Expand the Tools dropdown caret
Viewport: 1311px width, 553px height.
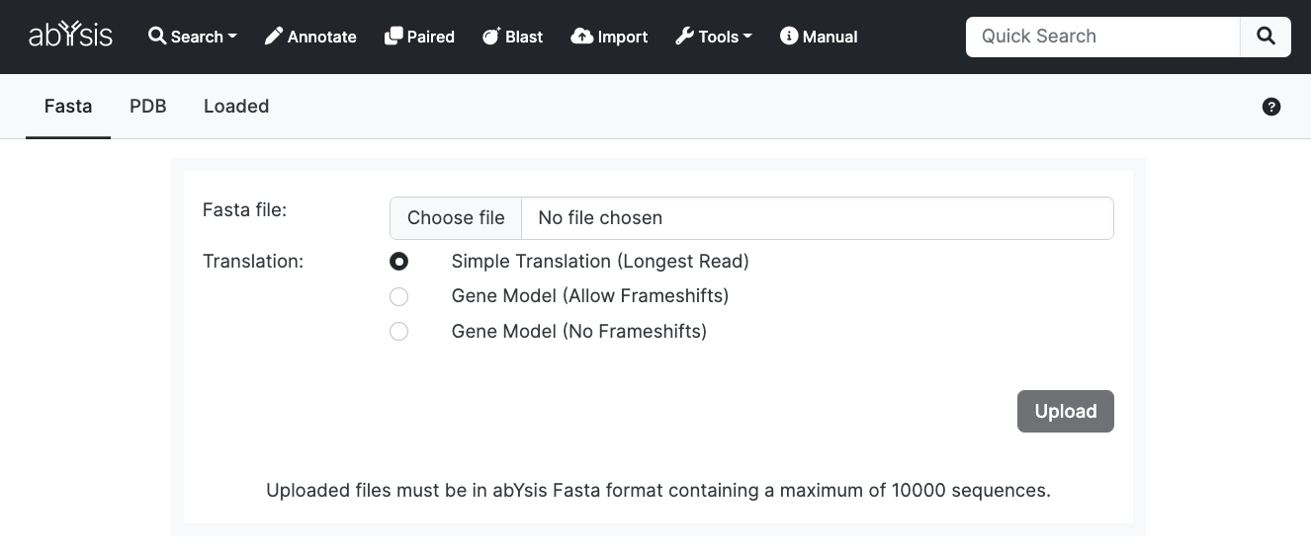point(747,37)
